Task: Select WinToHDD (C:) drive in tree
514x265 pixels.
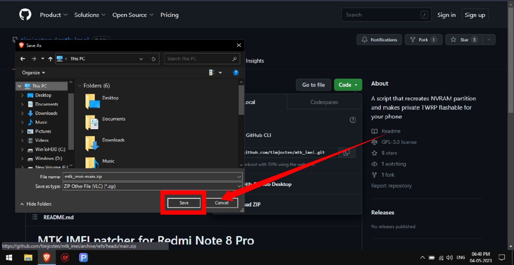Action: 50,149
